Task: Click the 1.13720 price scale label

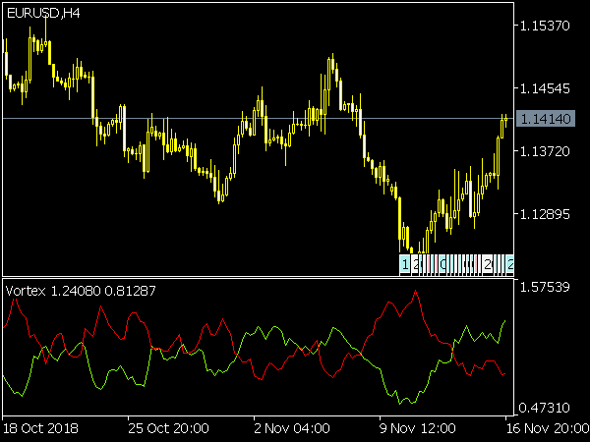Action: coord(545,151)
